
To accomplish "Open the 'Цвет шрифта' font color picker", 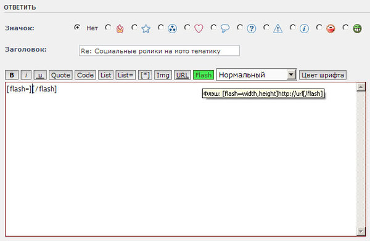I will [x=323, y=75].
